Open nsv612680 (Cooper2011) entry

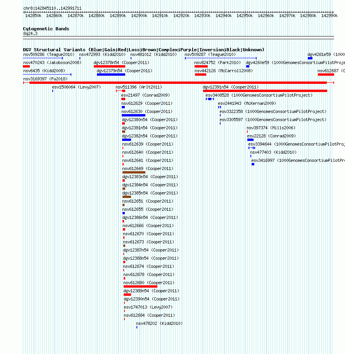point(149,283)
